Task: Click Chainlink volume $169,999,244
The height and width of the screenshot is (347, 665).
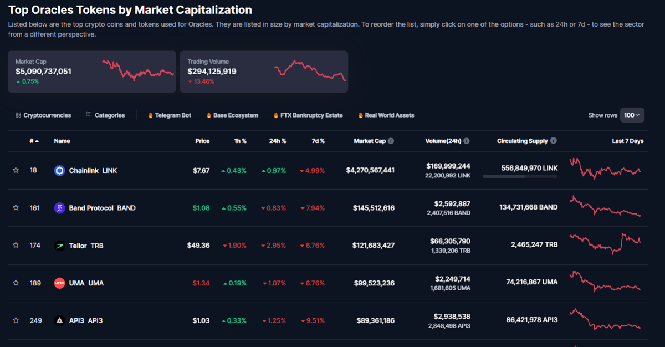Action: [448, 166]
